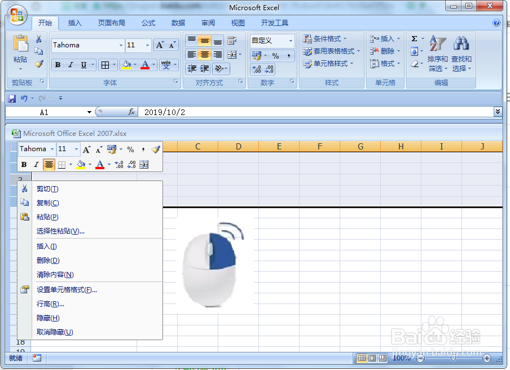
Task: Choose 隐藏(H) from the context menu
Action: coord(90,318)
